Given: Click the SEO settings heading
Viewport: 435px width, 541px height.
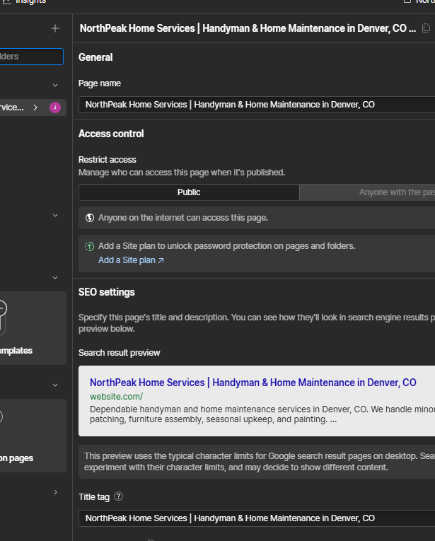Looking at the screenshot, I should click(107, 292).
